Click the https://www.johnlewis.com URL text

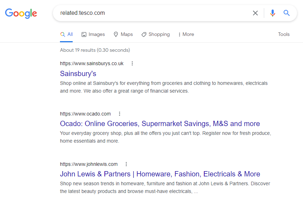click(x=89, y=164)
